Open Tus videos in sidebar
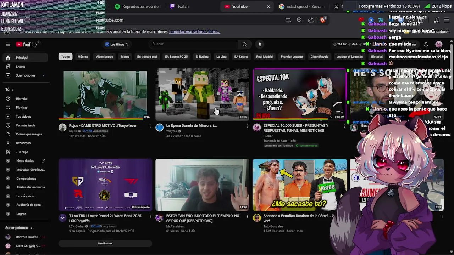Viewport: 454px width, 255px height. [25, 117]
